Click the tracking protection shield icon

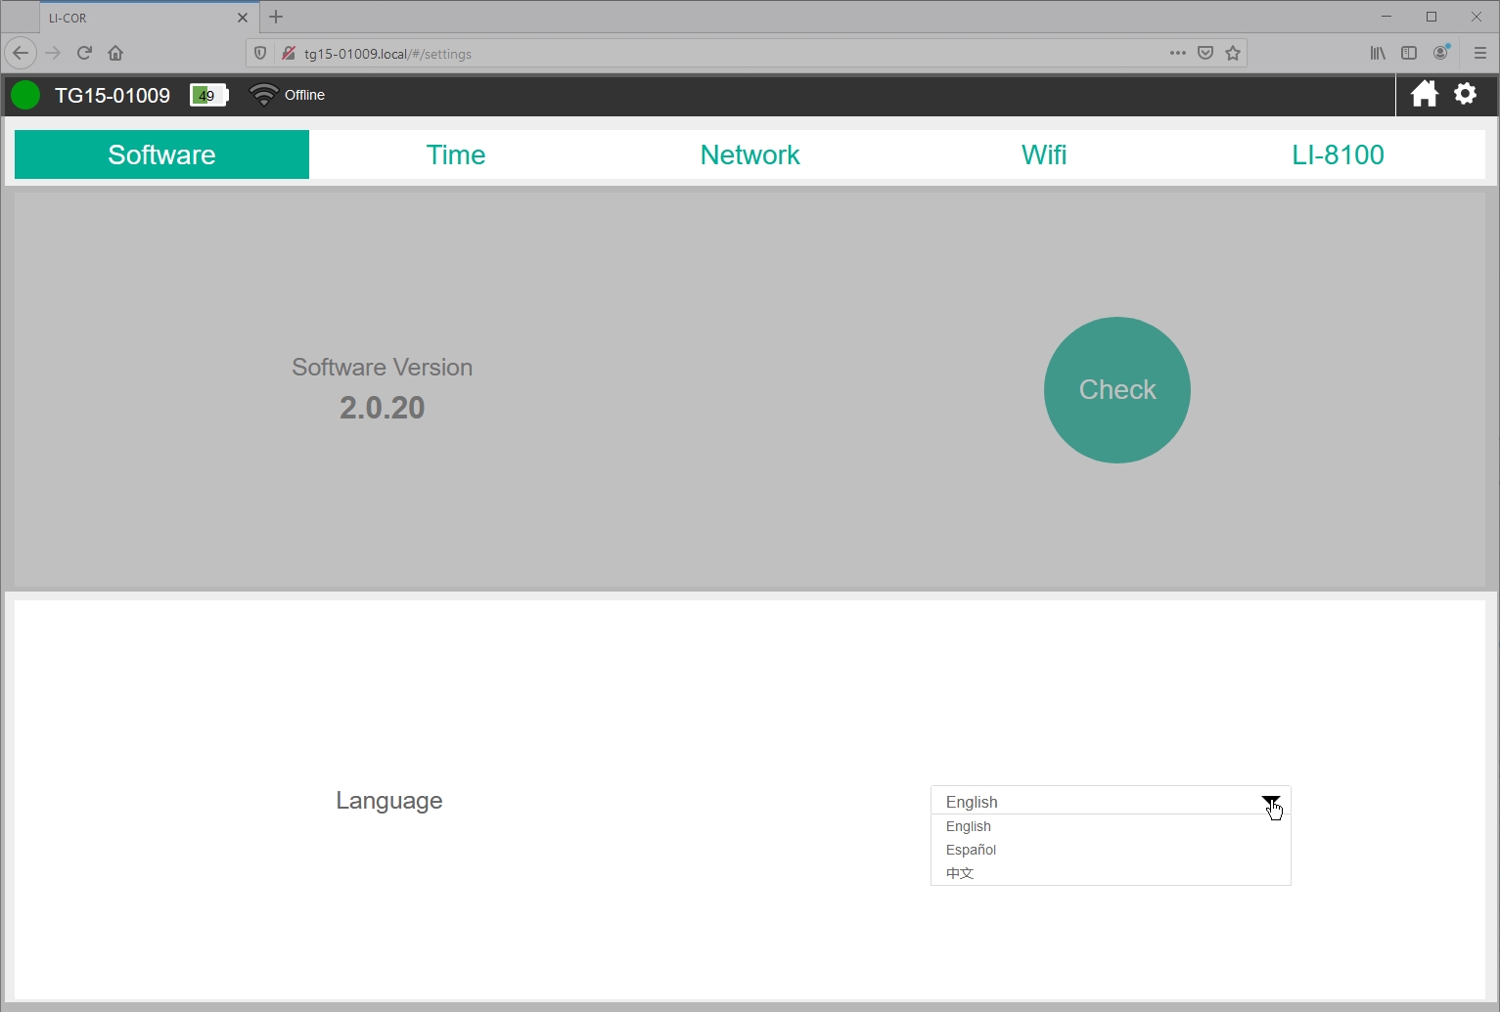(x=260, y=53)
